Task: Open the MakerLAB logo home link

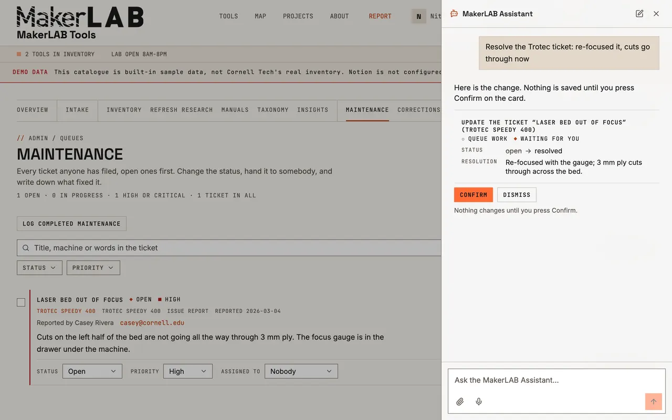Action: pyautogui.click(x=80, y=24)
